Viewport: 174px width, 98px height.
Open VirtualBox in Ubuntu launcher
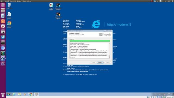point(3,59)
